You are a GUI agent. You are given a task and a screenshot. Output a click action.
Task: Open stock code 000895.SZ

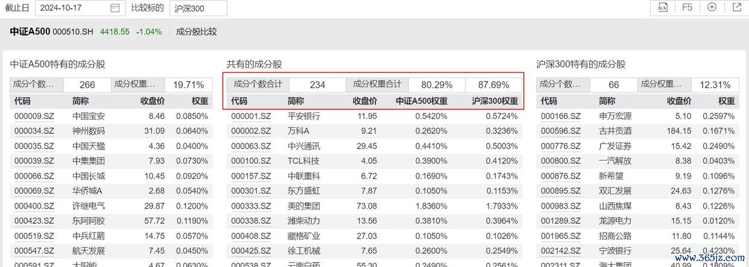pos(561,191)
